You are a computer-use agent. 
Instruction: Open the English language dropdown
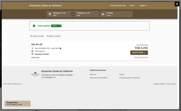(x=143, y=6)
